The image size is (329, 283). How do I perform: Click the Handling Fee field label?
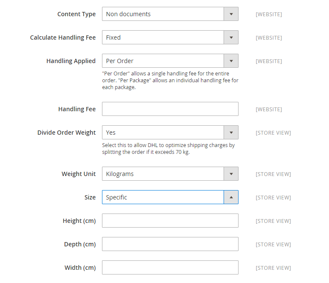[77, 109]
